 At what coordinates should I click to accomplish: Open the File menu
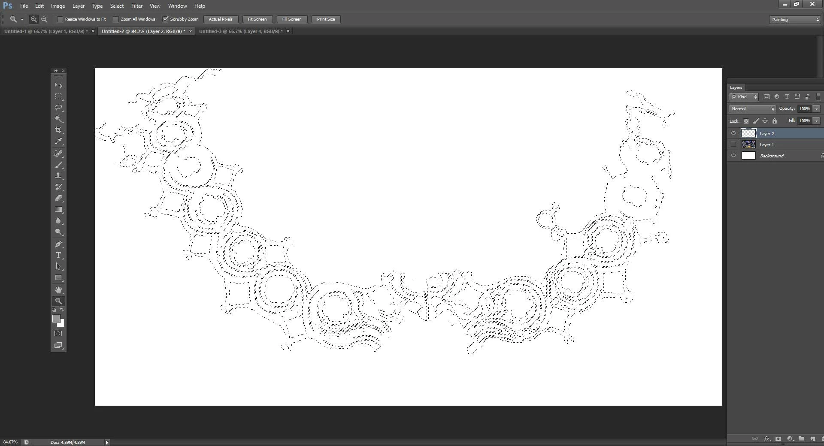click(x=24, y=6)
